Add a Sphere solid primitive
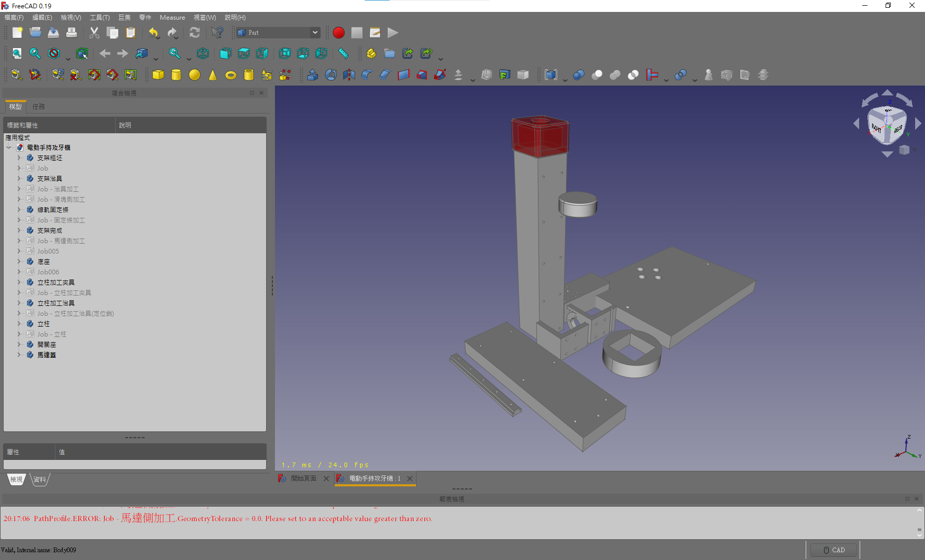Image resolution: width=925 pixels, height=560 pixels. click(195, 75)
